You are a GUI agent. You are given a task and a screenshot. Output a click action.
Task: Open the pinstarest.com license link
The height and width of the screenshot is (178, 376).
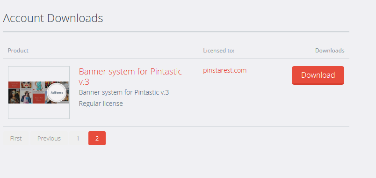[224, 70]
